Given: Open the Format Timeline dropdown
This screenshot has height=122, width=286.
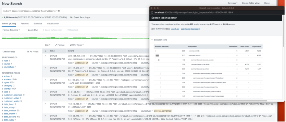Looking at the screenshot, I should click(x=11, y=30).
